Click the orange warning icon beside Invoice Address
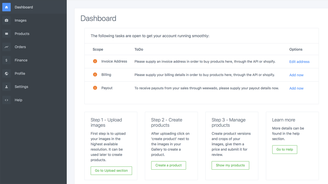 click(95, 61)
